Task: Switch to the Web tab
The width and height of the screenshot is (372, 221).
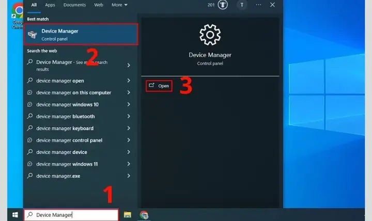Action: 99,5
